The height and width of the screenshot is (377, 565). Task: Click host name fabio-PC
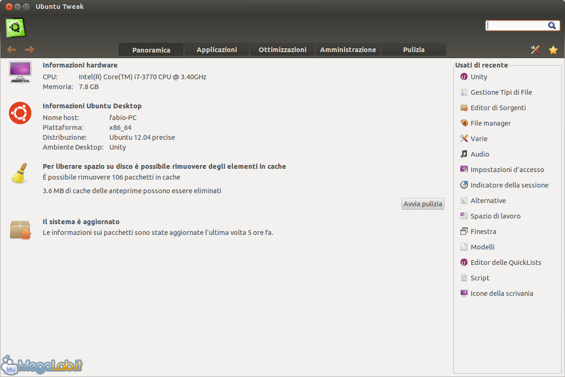123,118
